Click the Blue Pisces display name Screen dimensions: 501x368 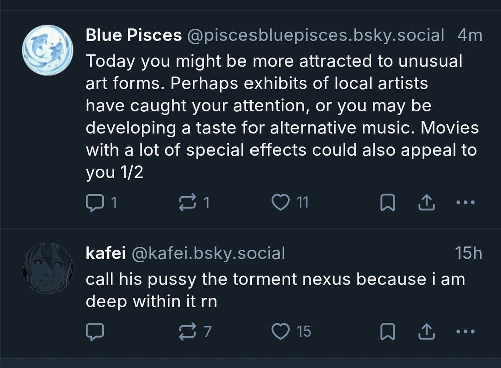click(134, 35)
